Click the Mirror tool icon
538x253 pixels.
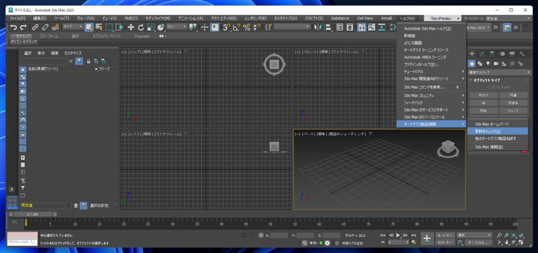[x=317, y=28]
